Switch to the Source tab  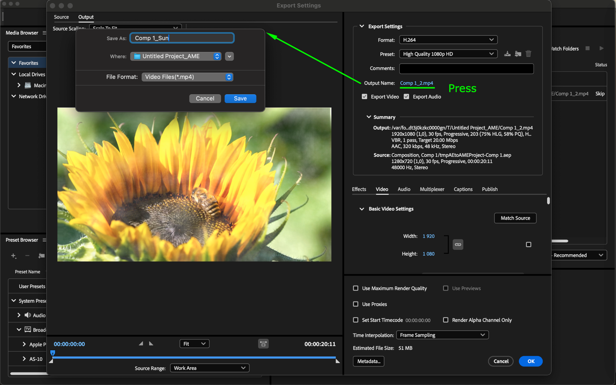click(x=61, y=17)
